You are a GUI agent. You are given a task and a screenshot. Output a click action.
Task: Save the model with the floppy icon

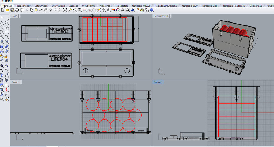(12, 10)
